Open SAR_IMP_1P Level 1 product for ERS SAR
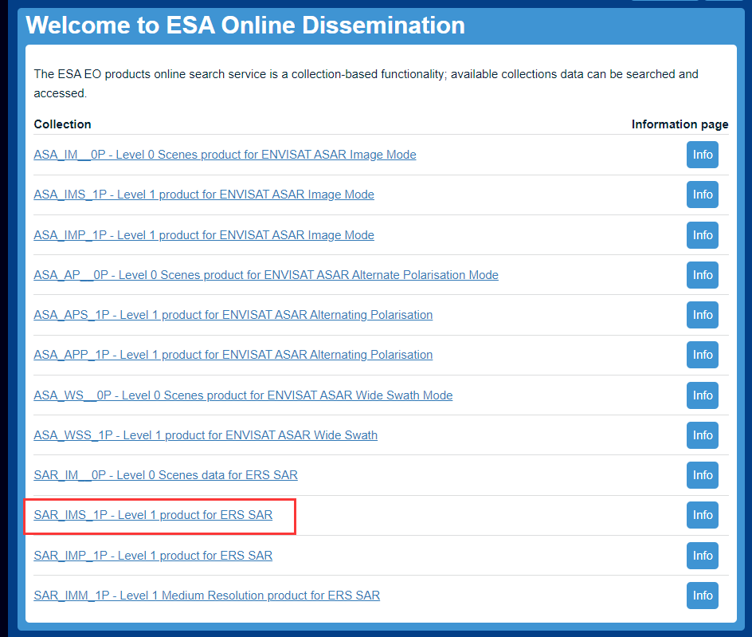This screenshot has width=752, height=637. [153, 556]
